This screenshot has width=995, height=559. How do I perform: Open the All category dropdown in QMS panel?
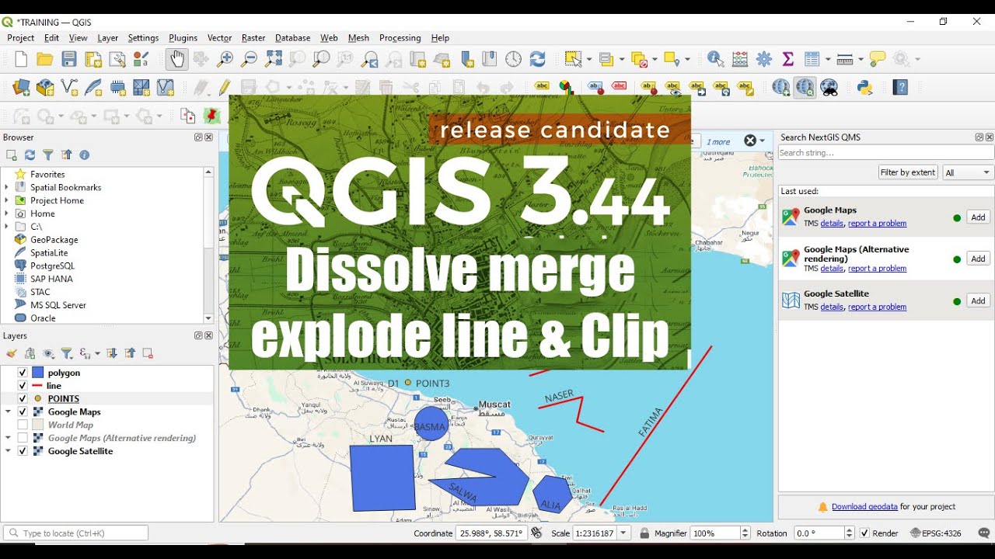pos(968,172)
